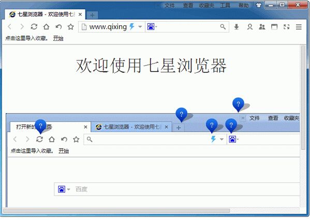This screenshot has width=310, height=220.
Task: Click the plus new-tab button in the preview
Action: click(x=179, y=128)
